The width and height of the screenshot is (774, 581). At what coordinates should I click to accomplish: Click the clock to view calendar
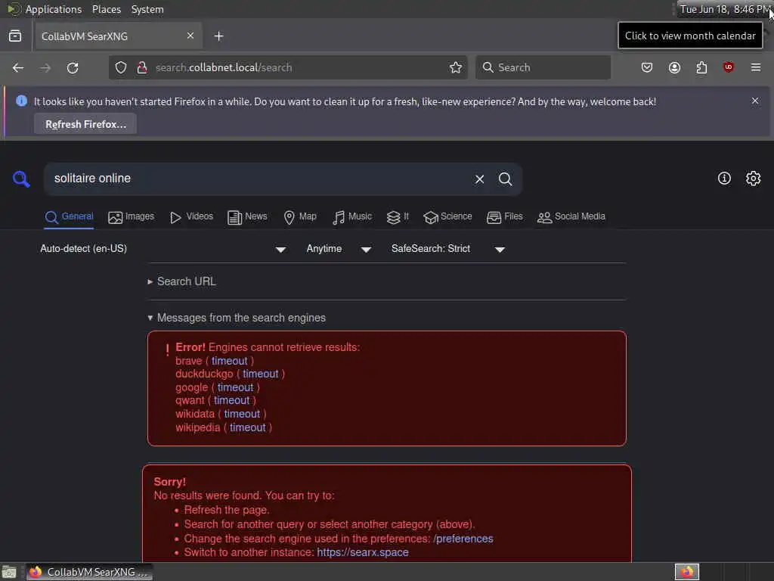coord(724,9)
